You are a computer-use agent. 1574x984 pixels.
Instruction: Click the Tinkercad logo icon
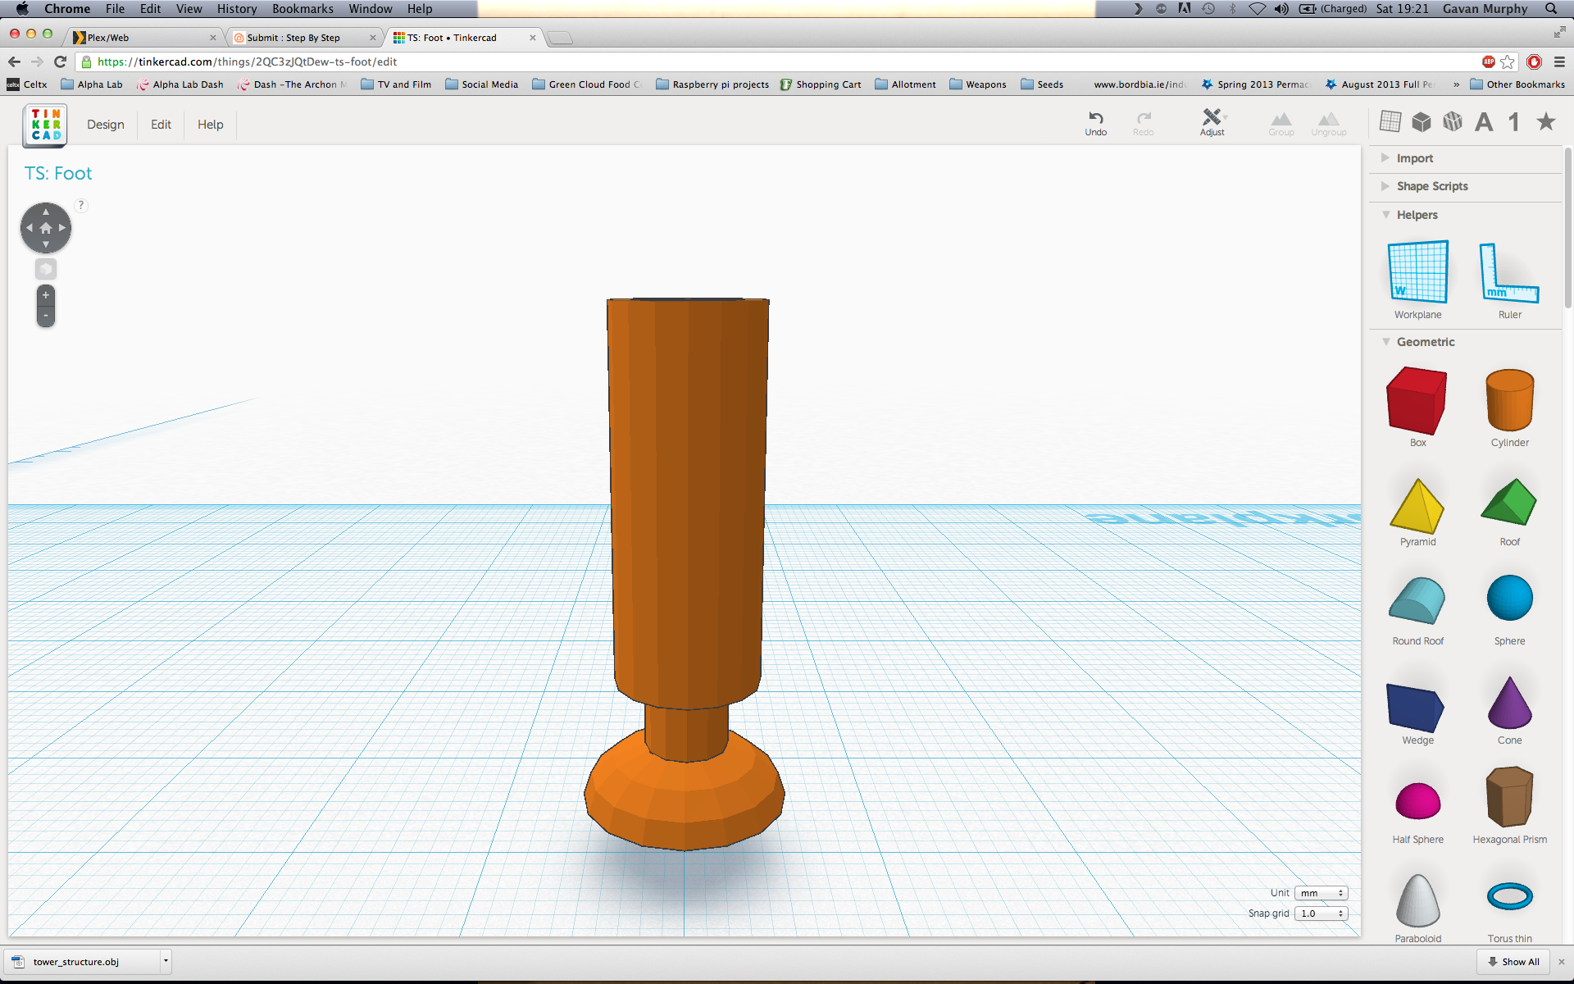coord(45,125)
